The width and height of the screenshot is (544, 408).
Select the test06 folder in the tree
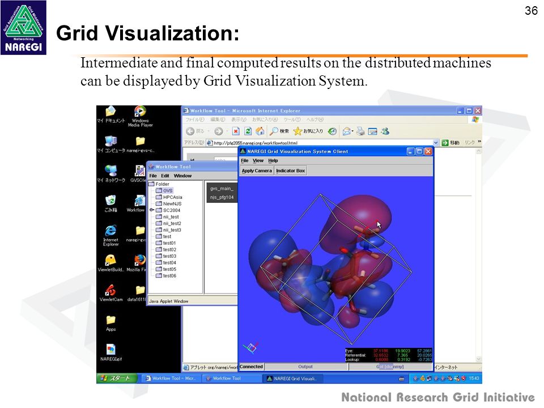pos(166,276)
